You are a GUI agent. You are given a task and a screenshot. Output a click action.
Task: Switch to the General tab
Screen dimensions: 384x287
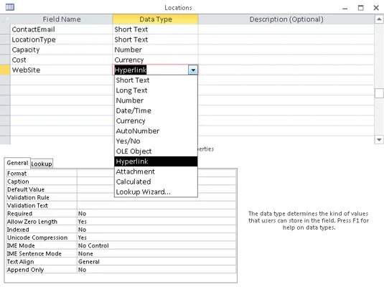pos(17,163)
